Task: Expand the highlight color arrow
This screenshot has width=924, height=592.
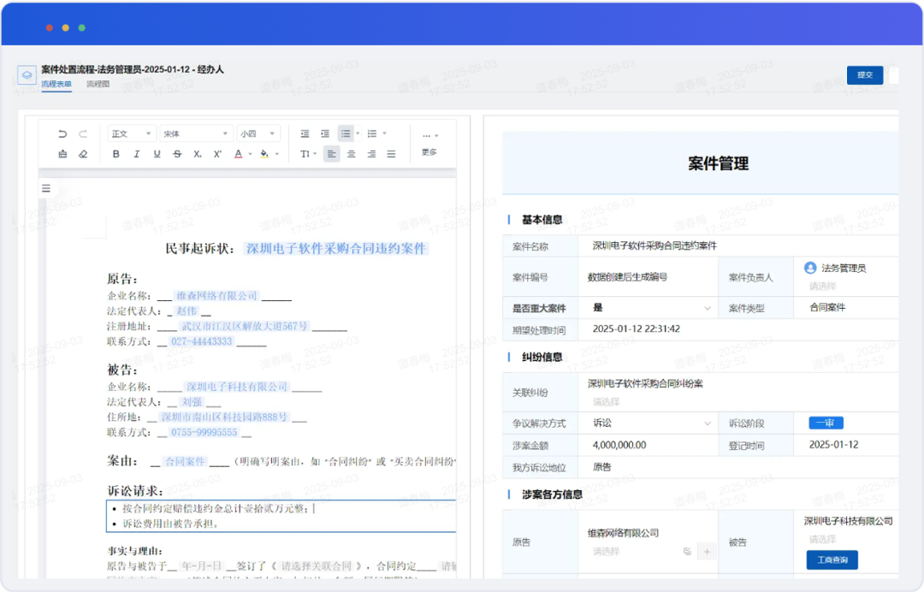Action: click(x=277, y=154)
